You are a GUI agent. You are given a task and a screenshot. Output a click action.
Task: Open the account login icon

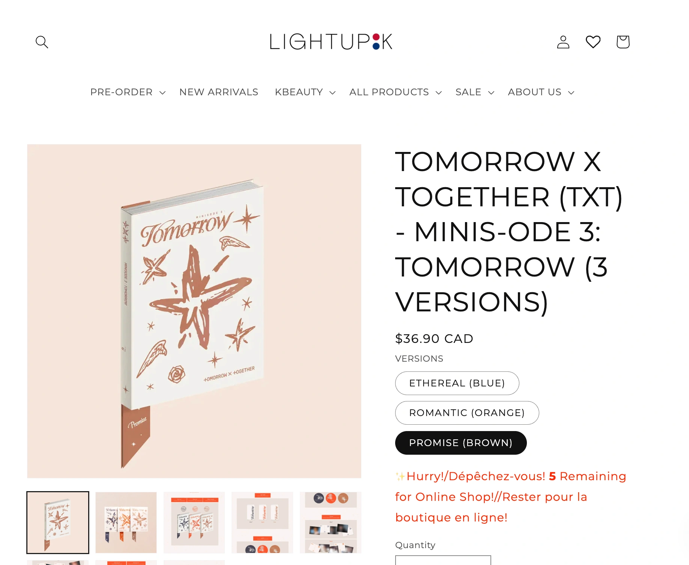coord(563,42)
